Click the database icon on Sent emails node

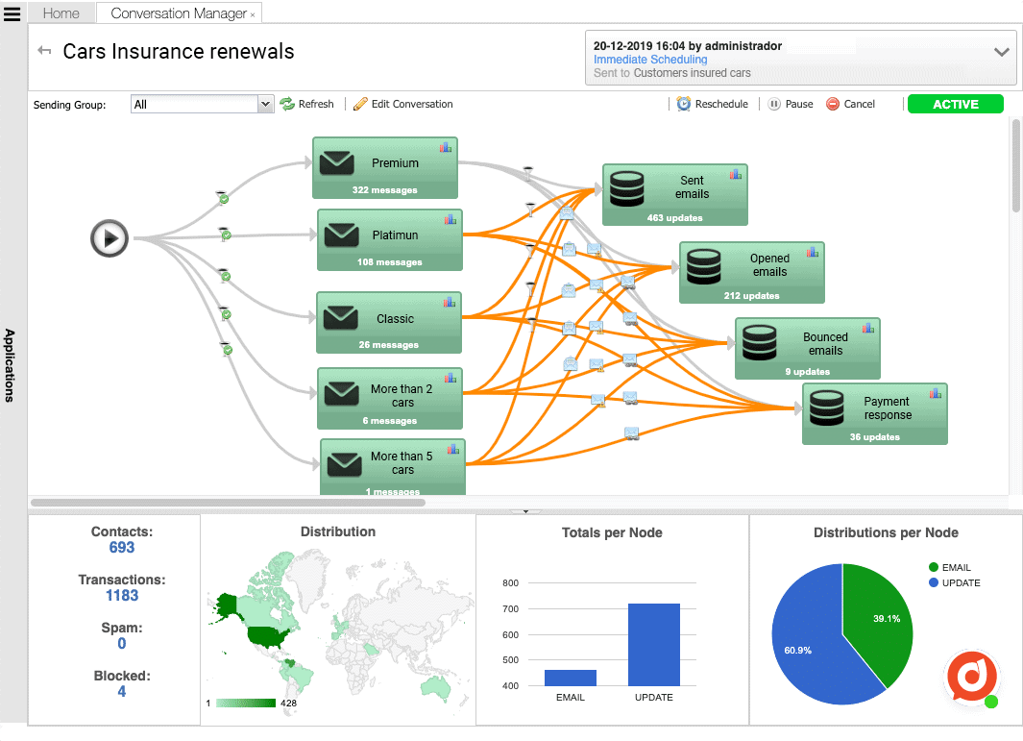point(627,189)
